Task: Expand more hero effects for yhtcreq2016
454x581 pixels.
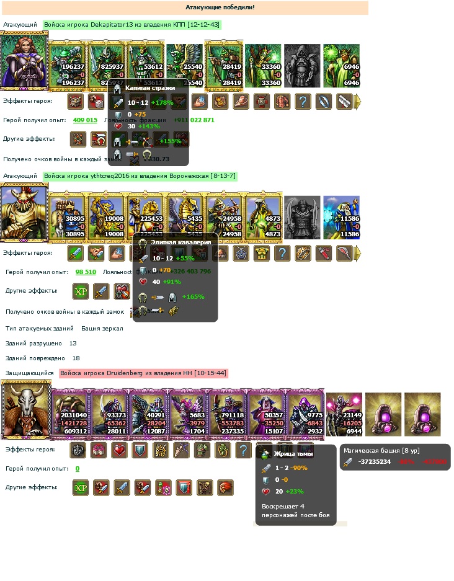Action: [358, 254]
